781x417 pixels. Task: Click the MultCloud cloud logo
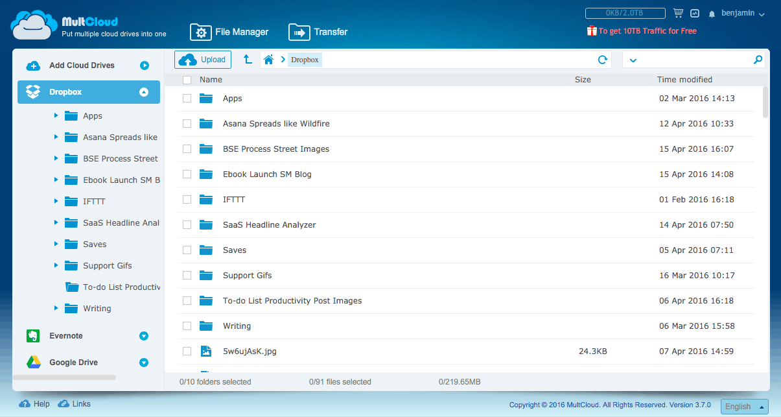[33, 25]
